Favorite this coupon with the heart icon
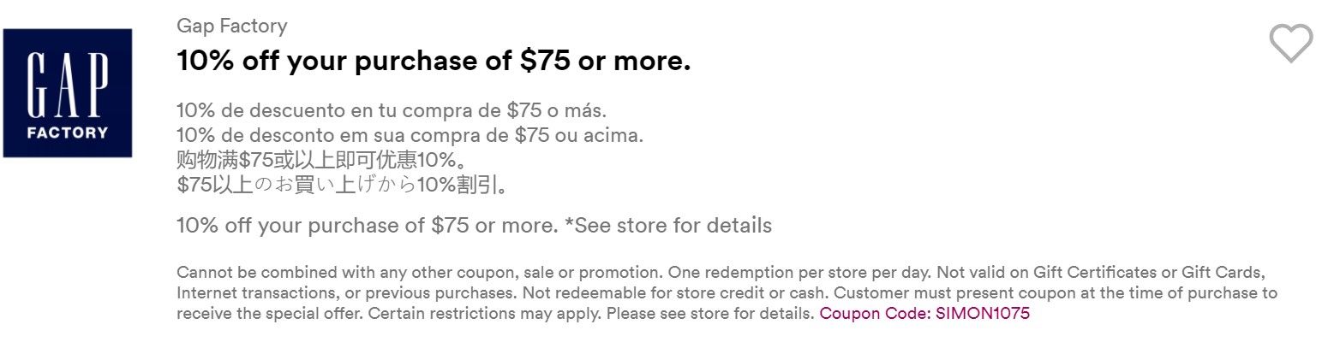 pos(1290,43)
